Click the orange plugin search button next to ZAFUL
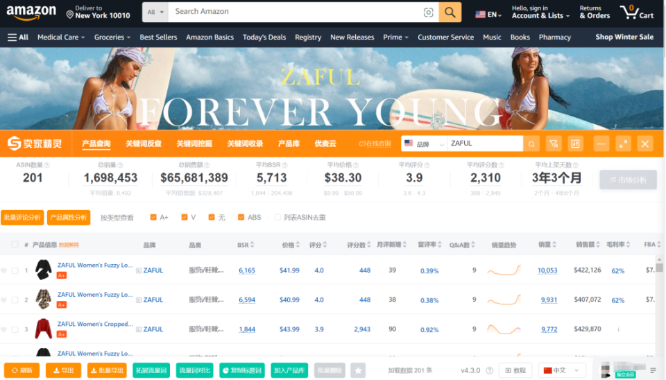 tap(531, 144)
